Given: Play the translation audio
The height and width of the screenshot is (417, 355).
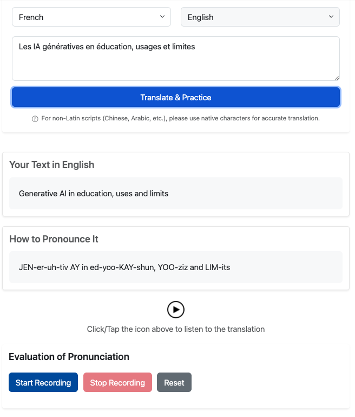Looking at the screenshot, I should 176,310.
